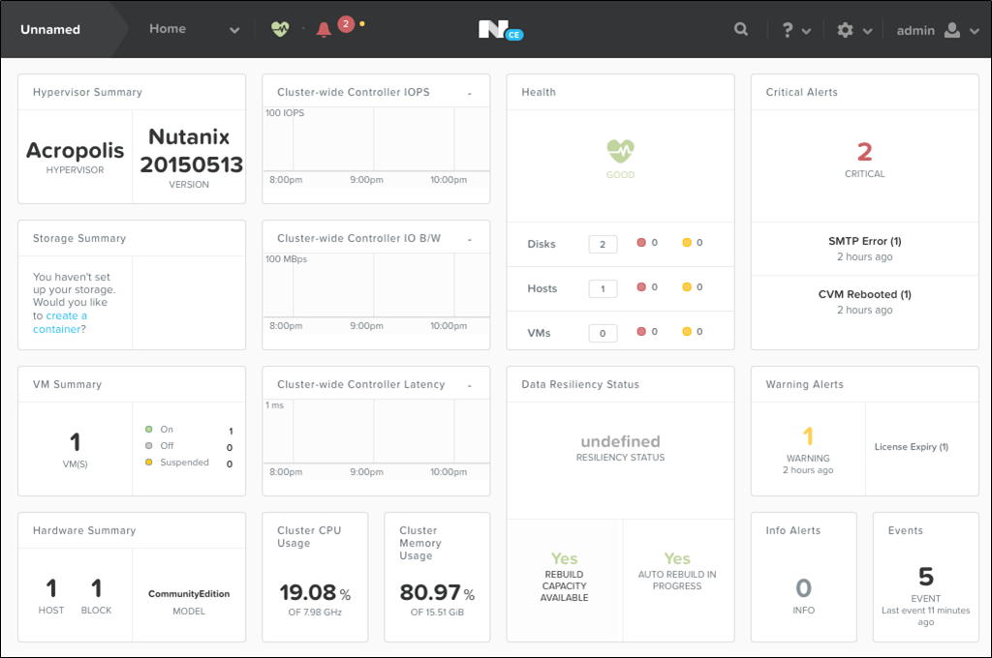Click red critical dot in Hosts row

coord(641,287)
